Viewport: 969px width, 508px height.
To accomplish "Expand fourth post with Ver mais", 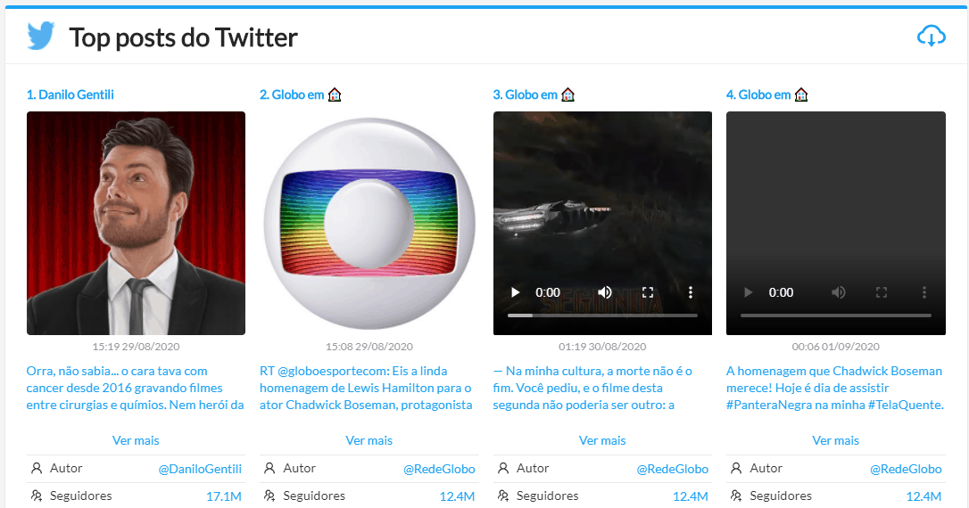I will point(835,440).
